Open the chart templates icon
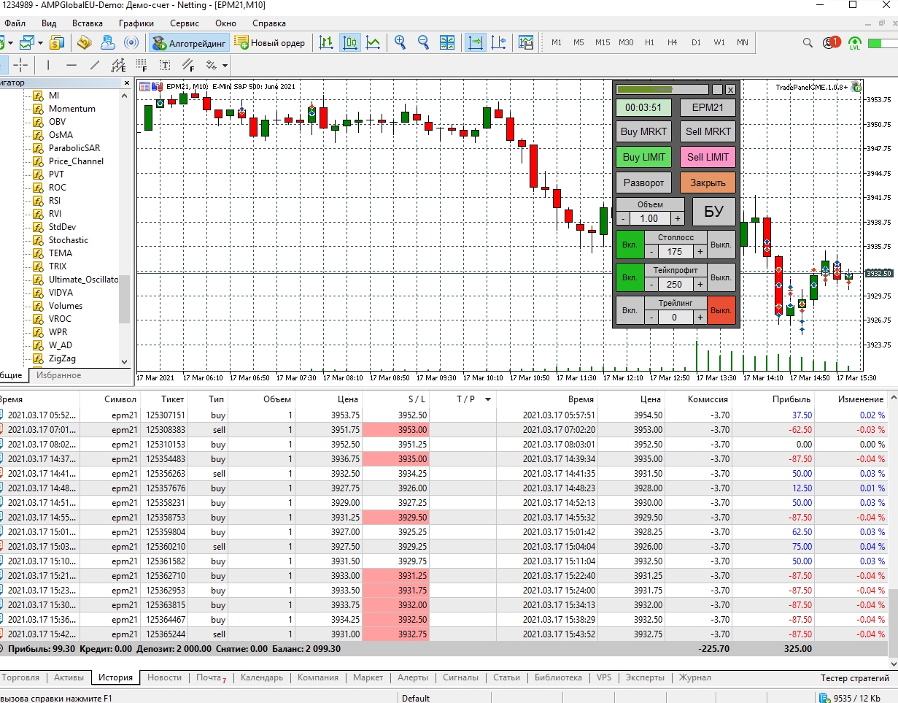 (526, 43)
